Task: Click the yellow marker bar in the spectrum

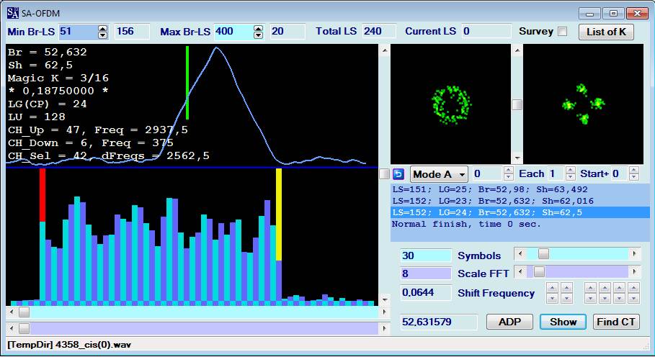Action: [279, 214]
